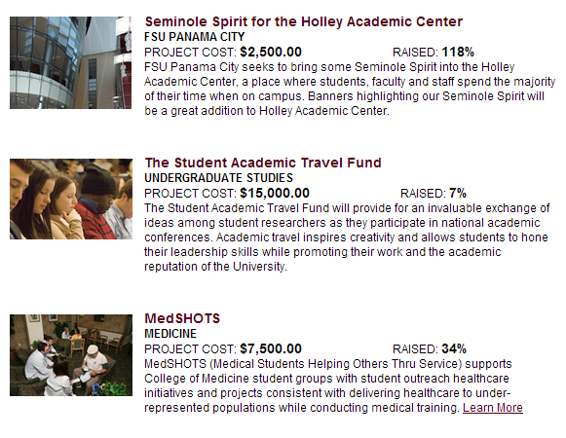Open Seminole Spirit for the Holley Academic Center title
Image resolution: width=566 pixels, height=438 pixels.
point(304,21)
